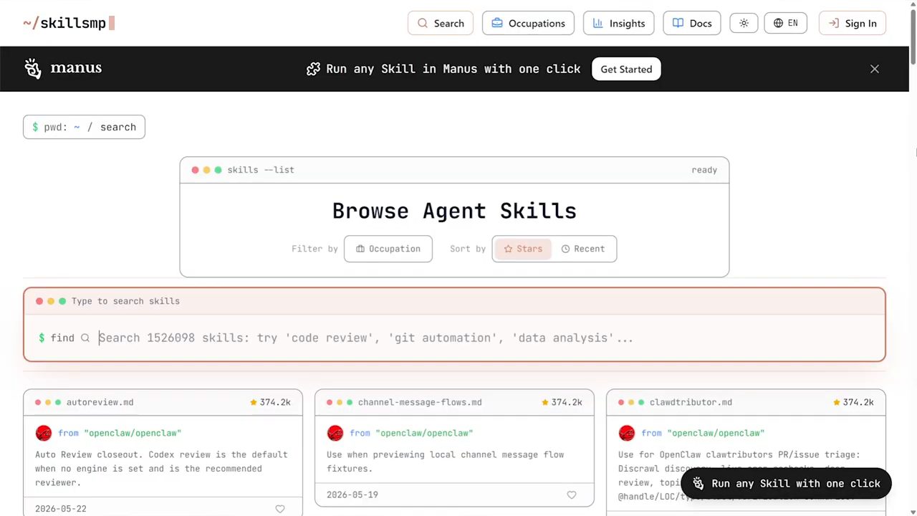
Task: Click the star count on autoreview.md
Action: coord(270,402)
